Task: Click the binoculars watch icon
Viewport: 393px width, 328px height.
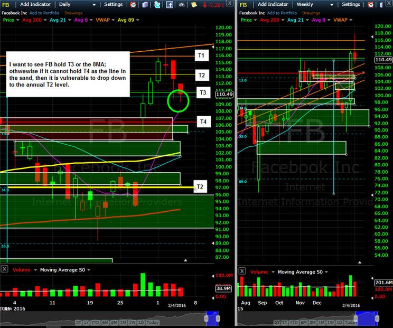Action: [x=182, y=5]
